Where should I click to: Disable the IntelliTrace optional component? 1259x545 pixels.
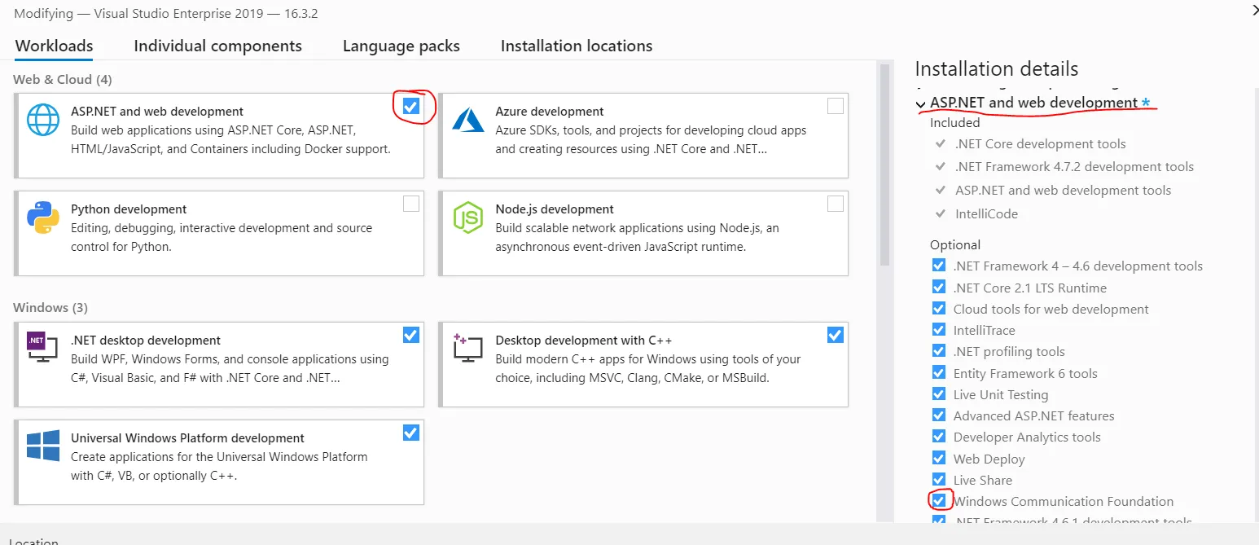[x=939, y=330]
